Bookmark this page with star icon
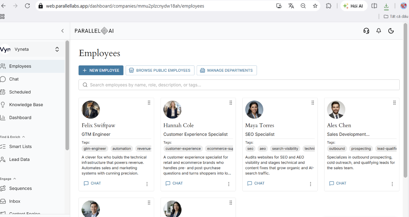The image size is (409, 217). tap(315, 6)
